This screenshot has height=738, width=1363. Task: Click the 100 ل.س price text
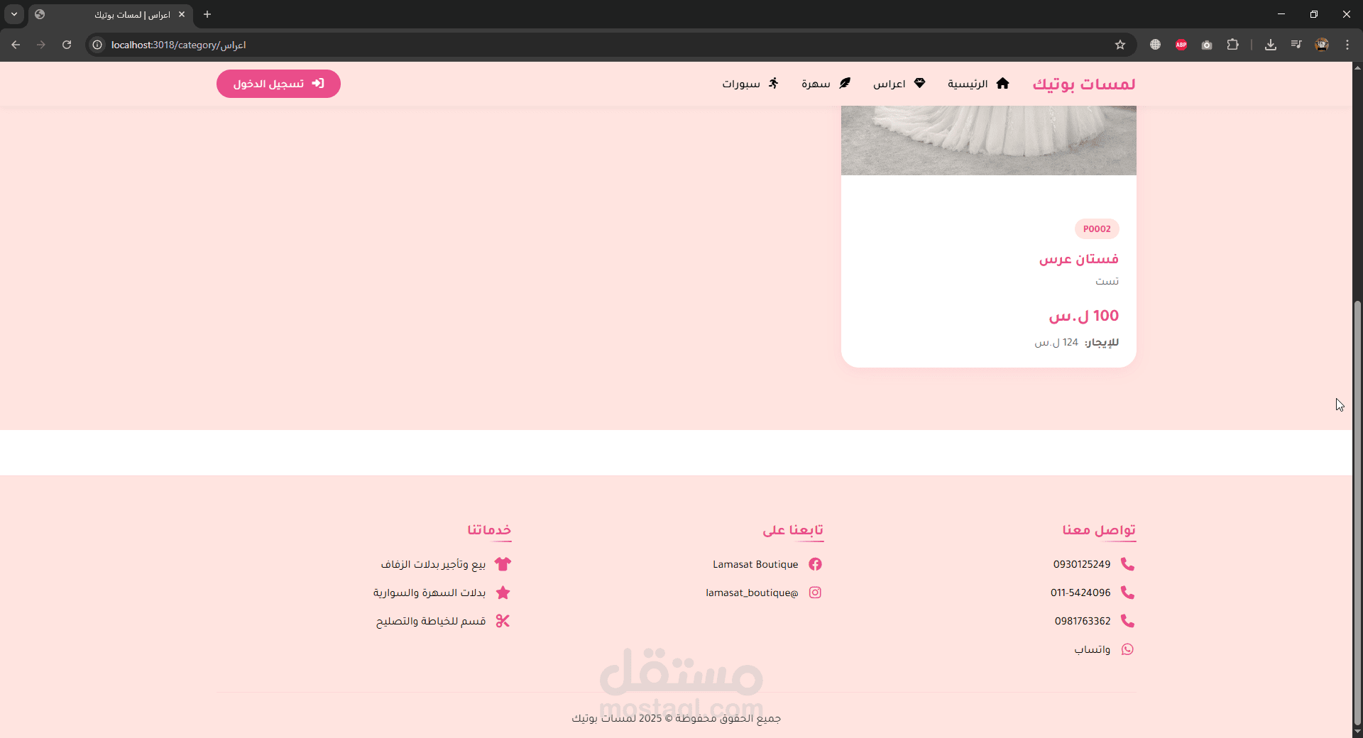(x=1084, y=315)
